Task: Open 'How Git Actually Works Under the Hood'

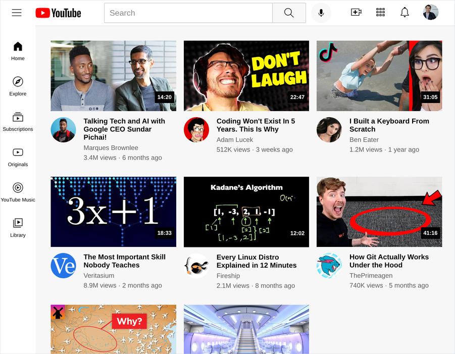Action: click(x=389, y=261)
